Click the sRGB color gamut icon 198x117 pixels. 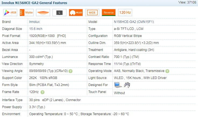10,12
